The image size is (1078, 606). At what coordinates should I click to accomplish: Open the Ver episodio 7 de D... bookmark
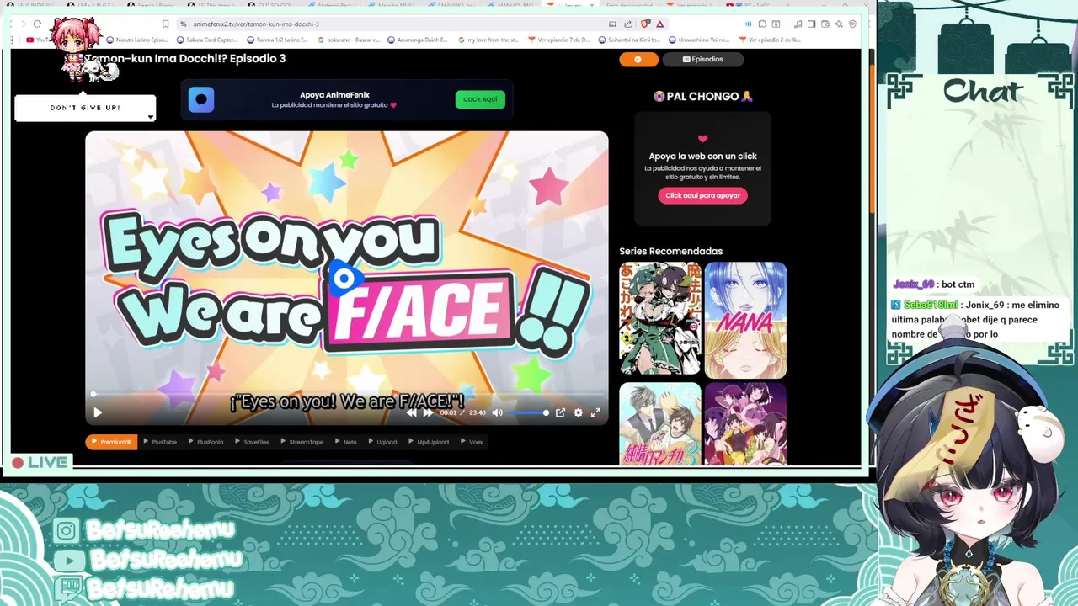click(558, 40)
